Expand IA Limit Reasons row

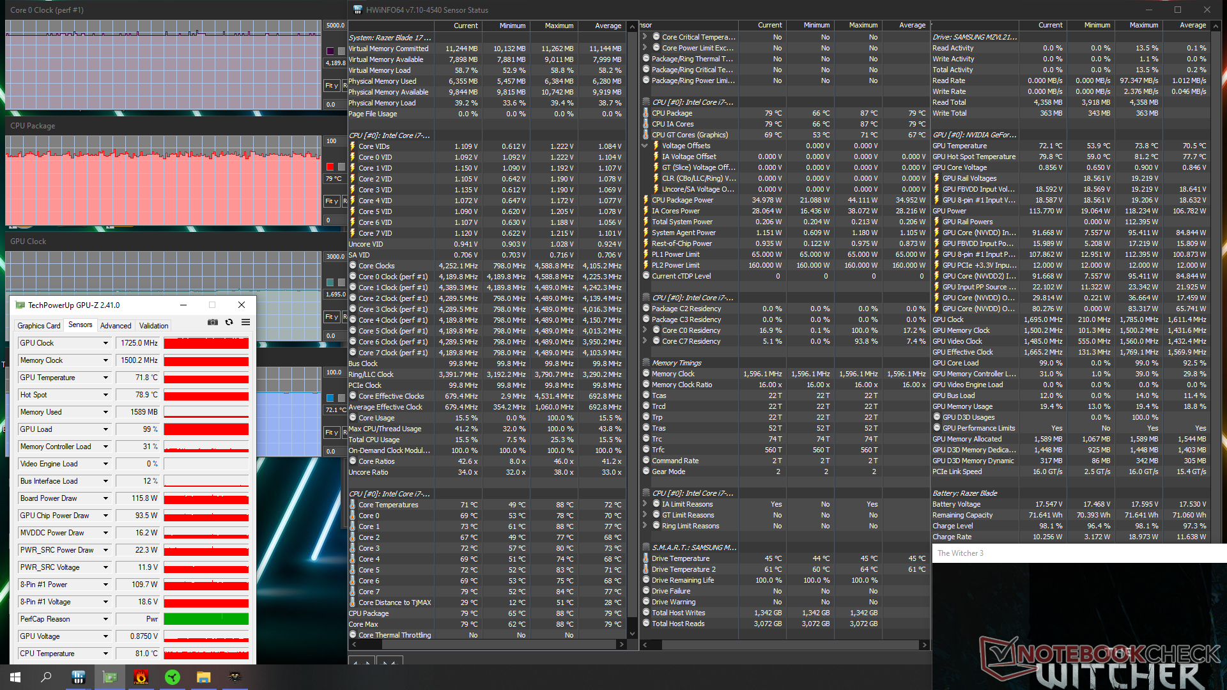(645, 504)
